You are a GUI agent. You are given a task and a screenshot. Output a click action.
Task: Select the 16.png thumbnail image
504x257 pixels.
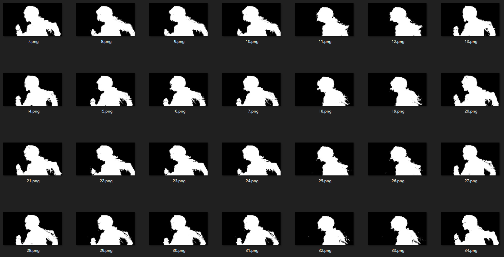tap(178, 89)
